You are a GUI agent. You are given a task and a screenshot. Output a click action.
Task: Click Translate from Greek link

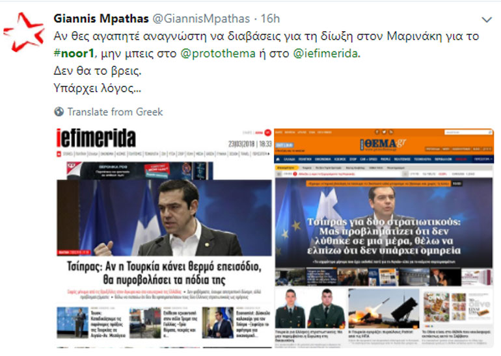point(115,112)
